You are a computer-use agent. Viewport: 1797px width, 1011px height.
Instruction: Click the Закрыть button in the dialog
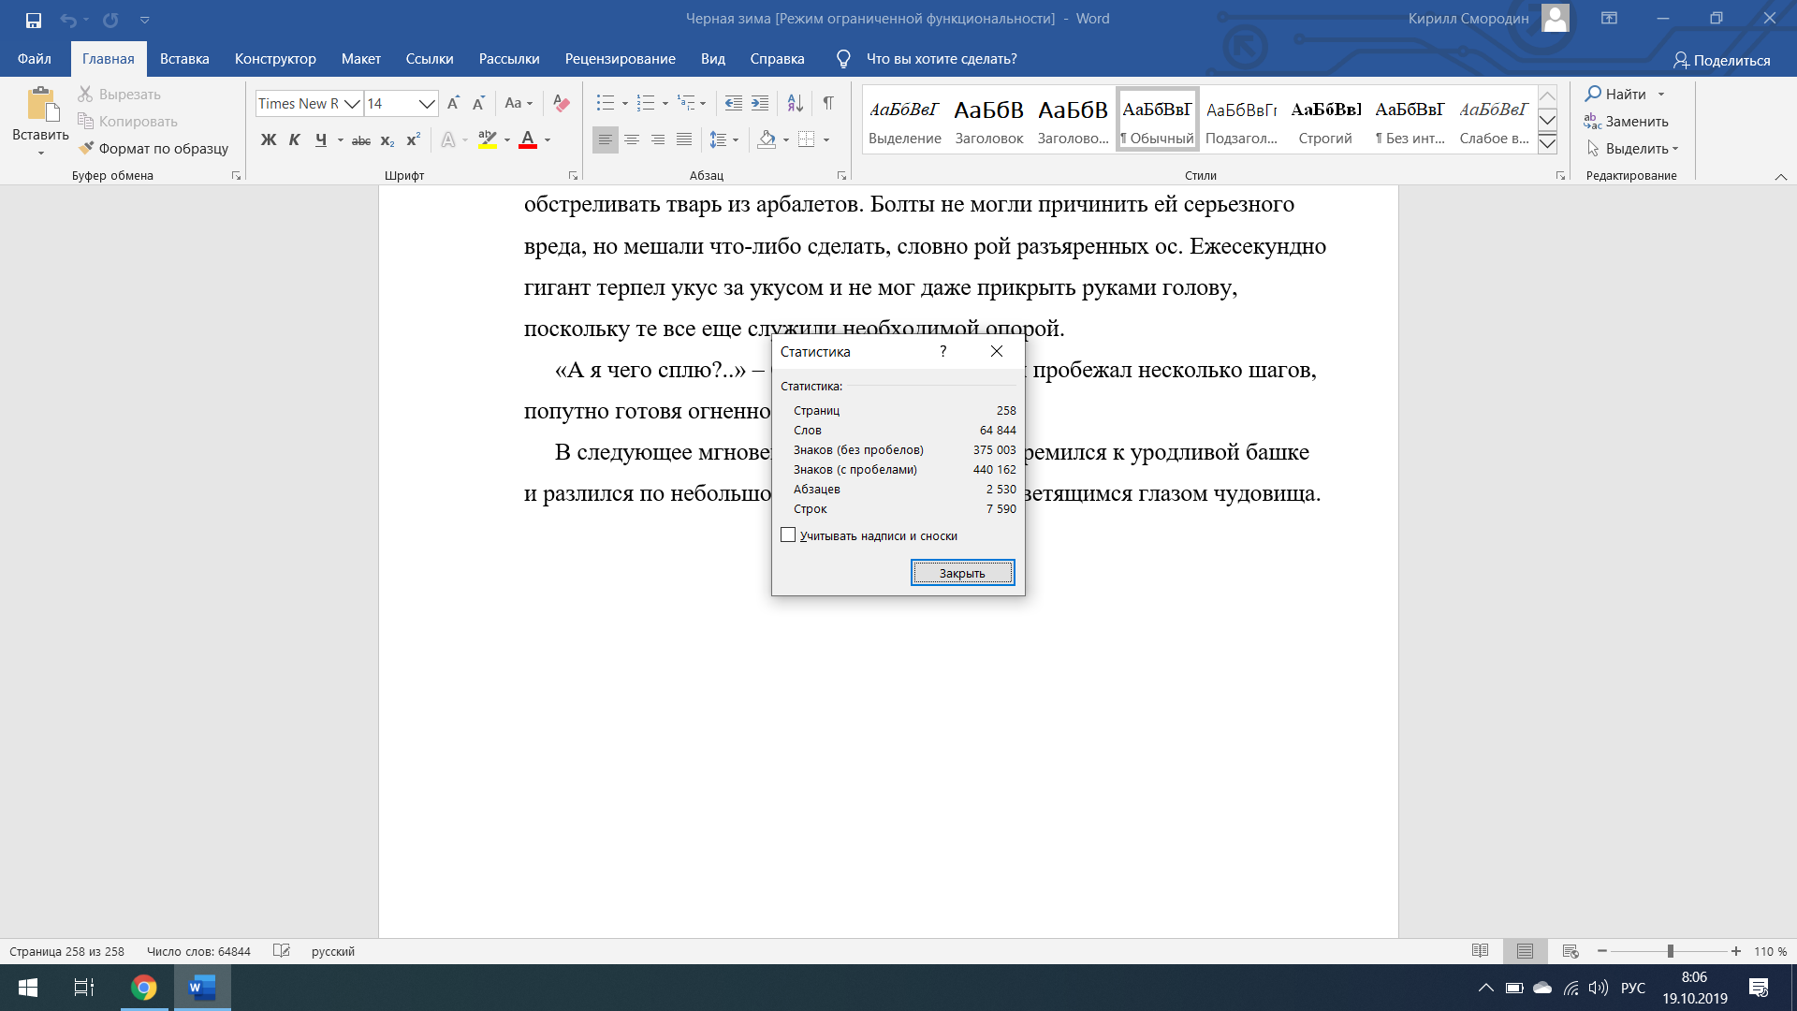[x=962, y=573]
